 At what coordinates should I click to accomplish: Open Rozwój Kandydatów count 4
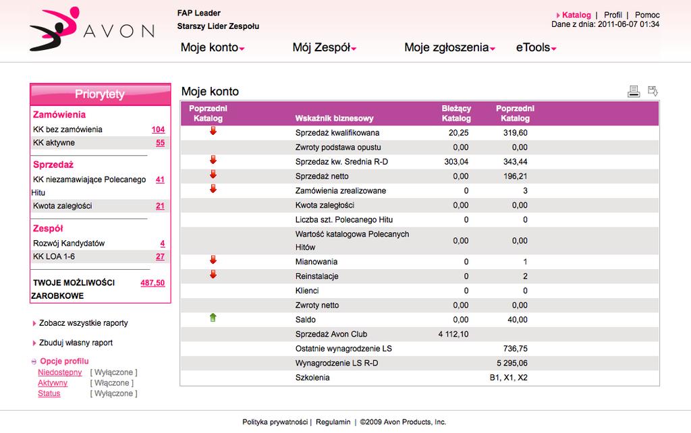(x=162, y=243)
